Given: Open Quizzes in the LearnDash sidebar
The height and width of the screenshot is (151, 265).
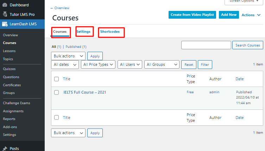Looking at the screenshot, I should tap(9, 69).
